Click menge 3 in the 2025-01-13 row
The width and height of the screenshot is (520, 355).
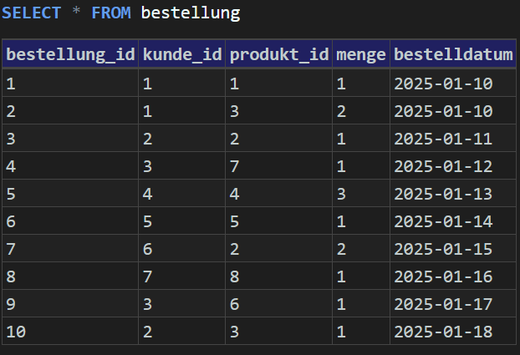pyautogui.click(x=361, y=194)
